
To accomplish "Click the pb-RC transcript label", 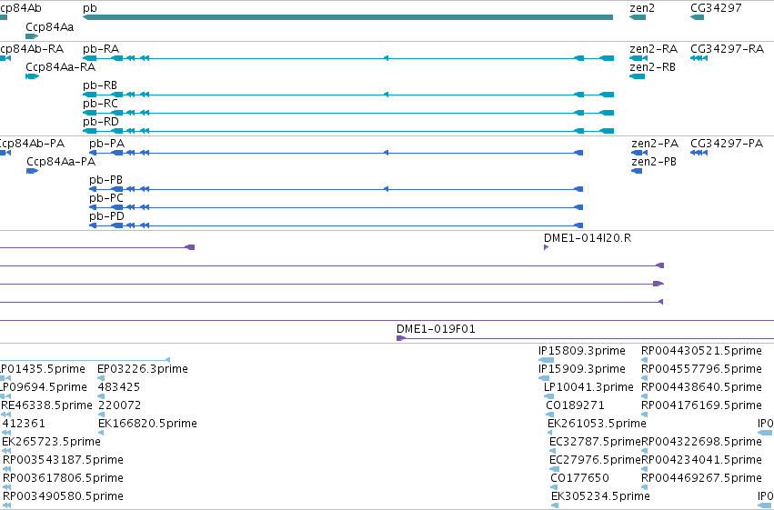I will point(100,104).
